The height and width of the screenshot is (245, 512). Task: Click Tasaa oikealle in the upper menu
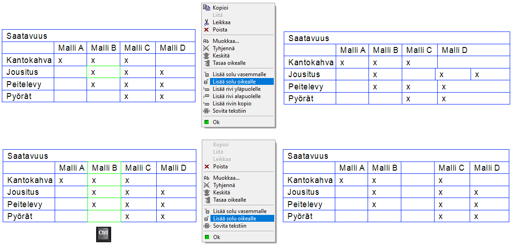pos(229,63)
